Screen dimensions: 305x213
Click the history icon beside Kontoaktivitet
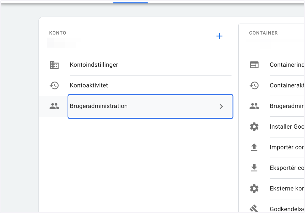pyautogui.click(x=54, y=85)
